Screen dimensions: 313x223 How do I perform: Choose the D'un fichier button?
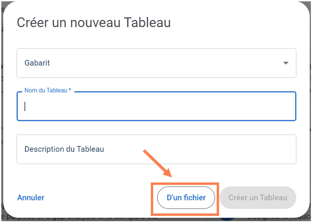[x=186, y=198]
